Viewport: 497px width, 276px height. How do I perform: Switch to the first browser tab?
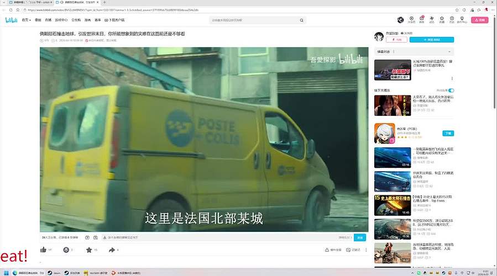[x=31, y=2]
